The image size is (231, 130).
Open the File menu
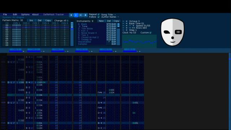click(x=5, y=14)
